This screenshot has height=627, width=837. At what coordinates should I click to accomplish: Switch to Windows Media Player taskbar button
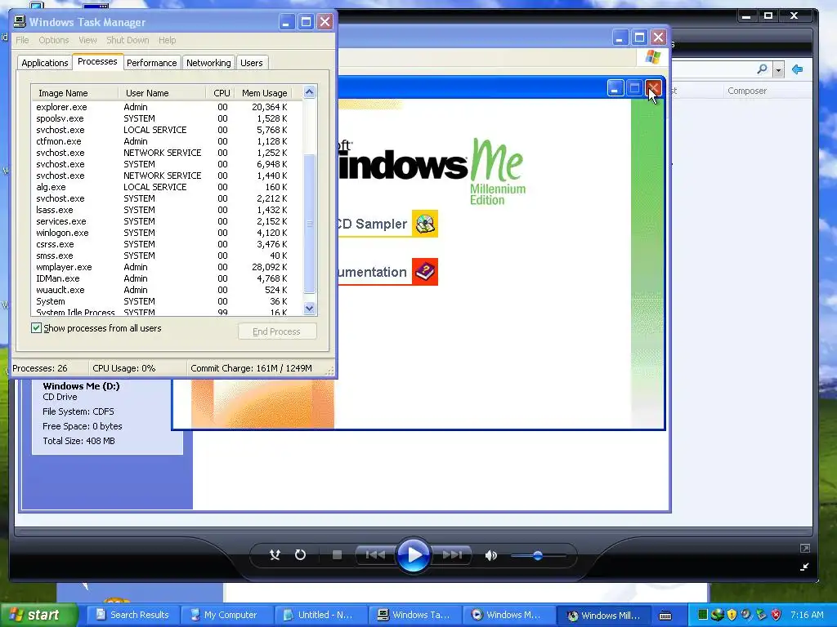point(508,616)
